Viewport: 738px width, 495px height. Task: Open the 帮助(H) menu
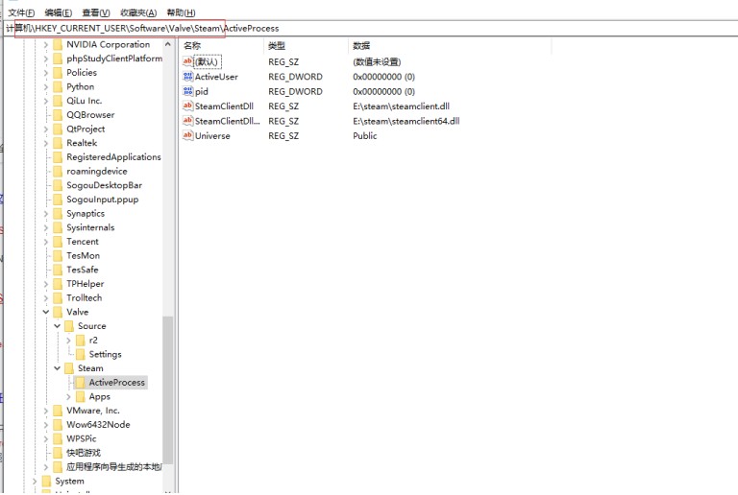coord(182,12)
